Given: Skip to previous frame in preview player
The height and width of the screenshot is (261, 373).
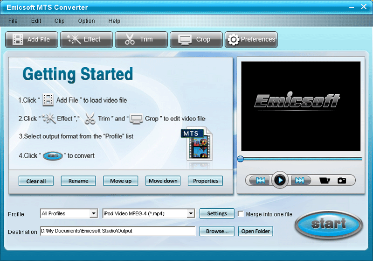Looking at the screenshot, I should coord(261,180).
